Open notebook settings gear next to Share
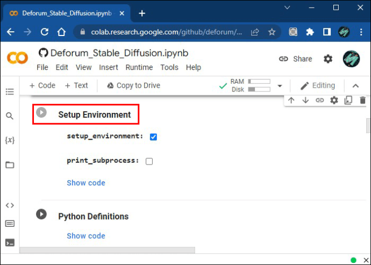The width and height of the screenshot is (371, 265). [x=328, y=59]
